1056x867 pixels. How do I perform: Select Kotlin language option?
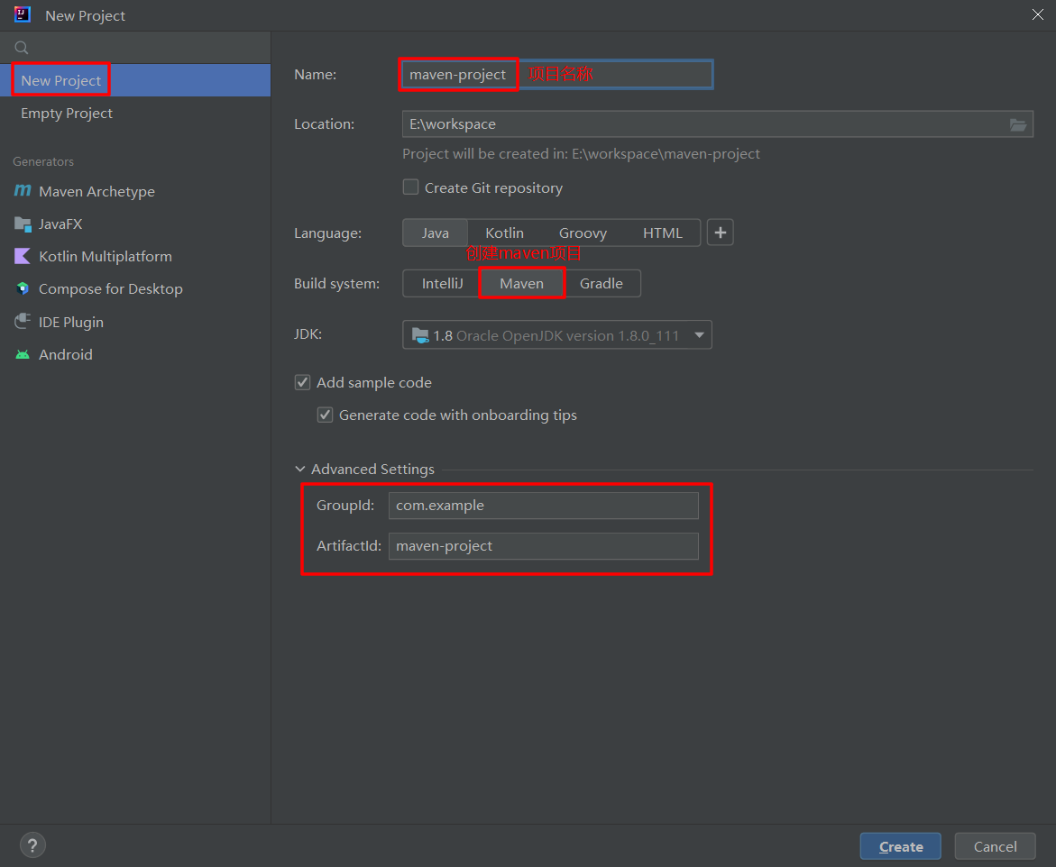[504, 233]
